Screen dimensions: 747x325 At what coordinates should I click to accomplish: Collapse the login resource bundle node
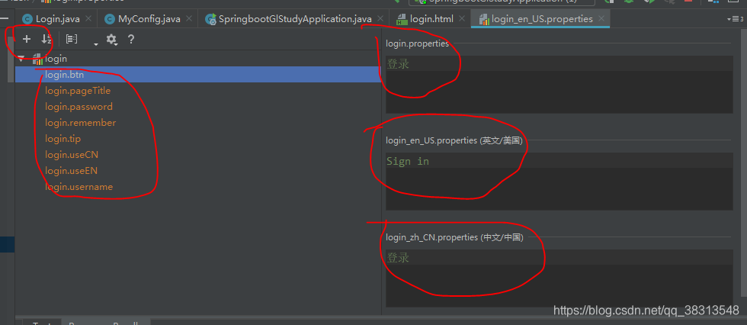pos(21,59)
